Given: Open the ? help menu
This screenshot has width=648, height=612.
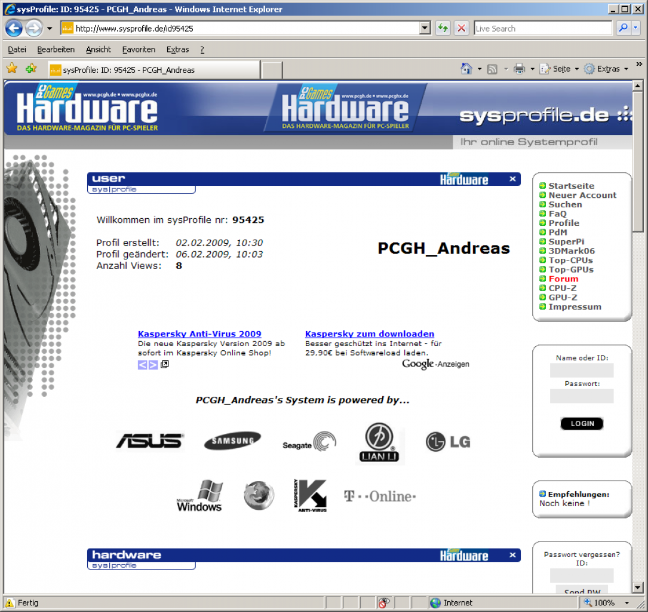Looking at the screenshot, I should (x=202, y=50).
